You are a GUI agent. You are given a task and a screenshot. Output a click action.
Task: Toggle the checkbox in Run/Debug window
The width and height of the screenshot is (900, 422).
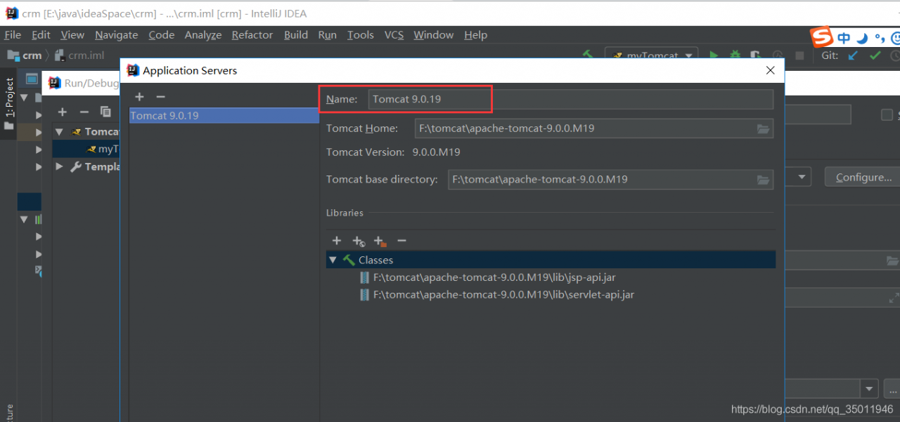click(x=887, y=115)
